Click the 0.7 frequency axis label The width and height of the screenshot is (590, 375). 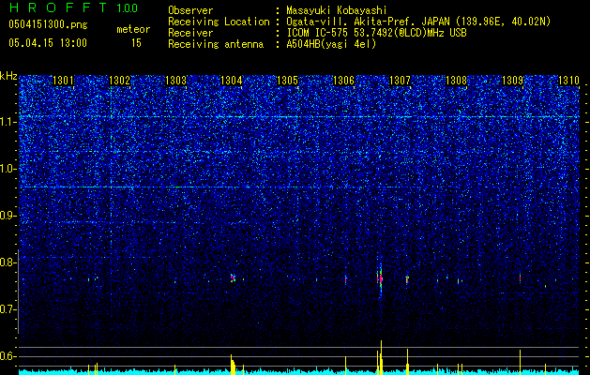click(x=8, y=309)
